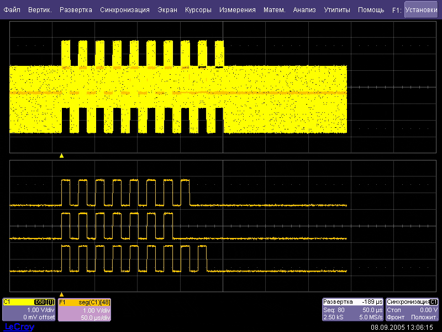Click the trigger marker under the top grid
This screenshot has width=442, height=332.
point(61,156)
